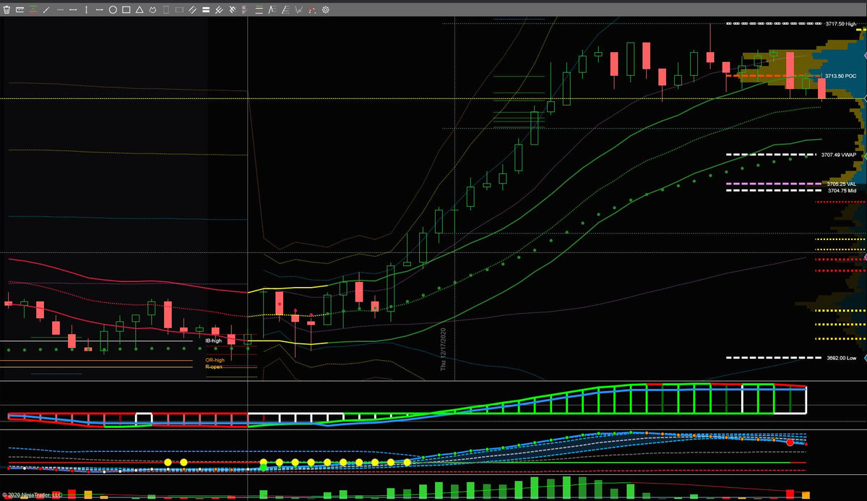
Task: Select the parallel channel lines tool
Action: click(192, 10)
